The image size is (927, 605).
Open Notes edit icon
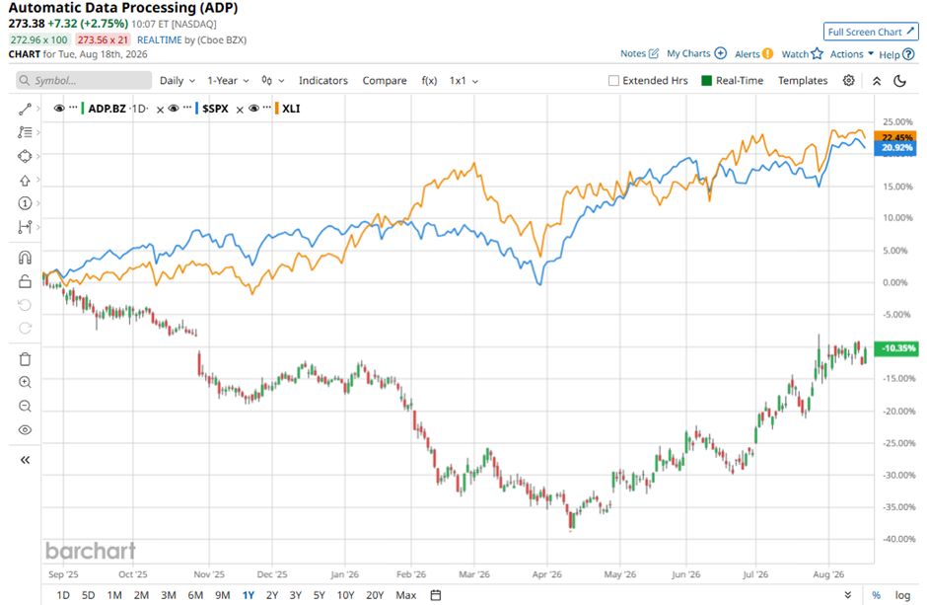click(x=653, y=53)
